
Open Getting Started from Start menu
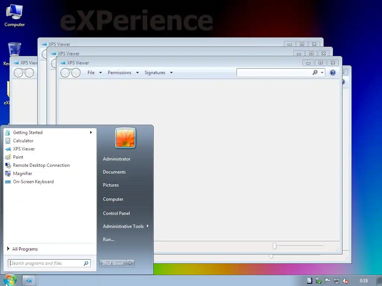[x=50, y=132]
